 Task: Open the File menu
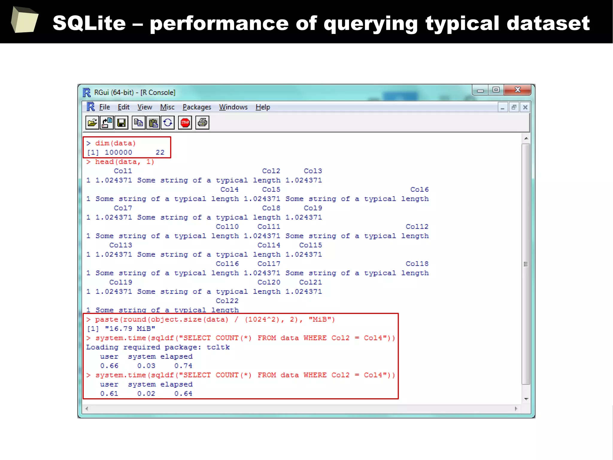tap(104, 107)
